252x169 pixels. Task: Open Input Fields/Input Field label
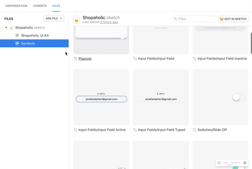coord(156,59)
